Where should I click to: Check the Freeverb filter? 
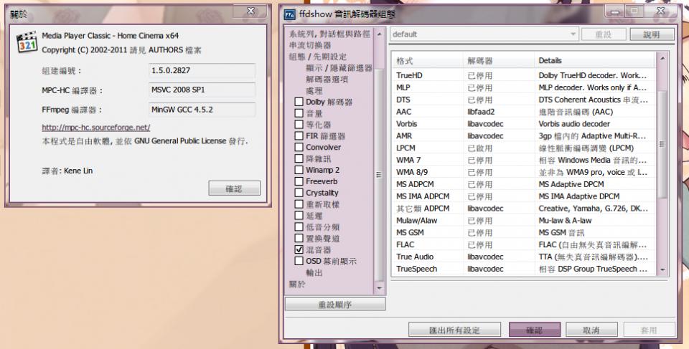coord(299,181)
